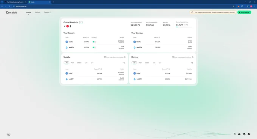This screenshot has width=257, height=139.
Task: Select the red Optimism chain icon
Action: [x=68, y=26]
